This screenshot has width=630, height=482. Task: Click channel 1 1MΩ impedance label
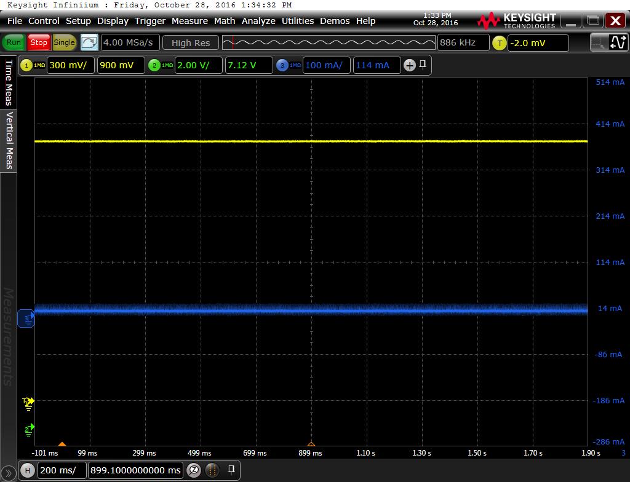tap(39, 65)
